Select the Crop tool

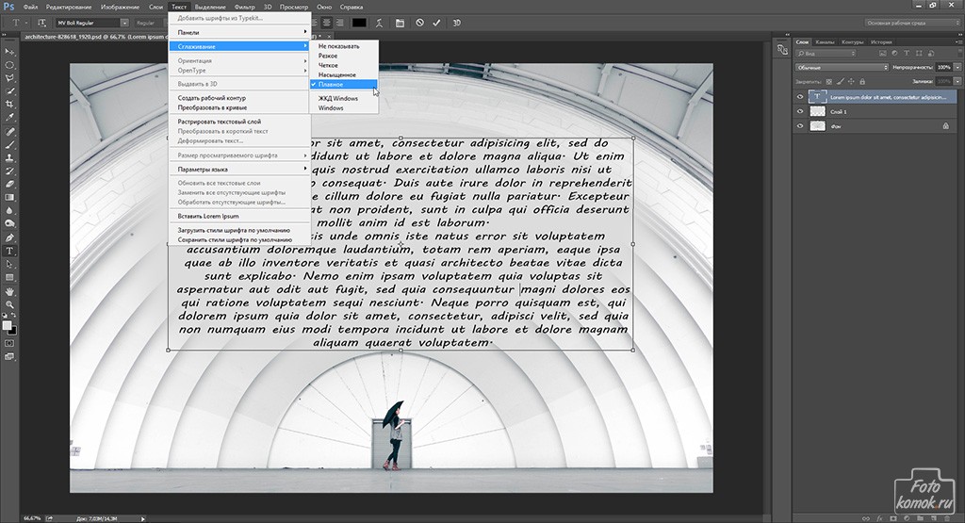[x=9, y=105]
